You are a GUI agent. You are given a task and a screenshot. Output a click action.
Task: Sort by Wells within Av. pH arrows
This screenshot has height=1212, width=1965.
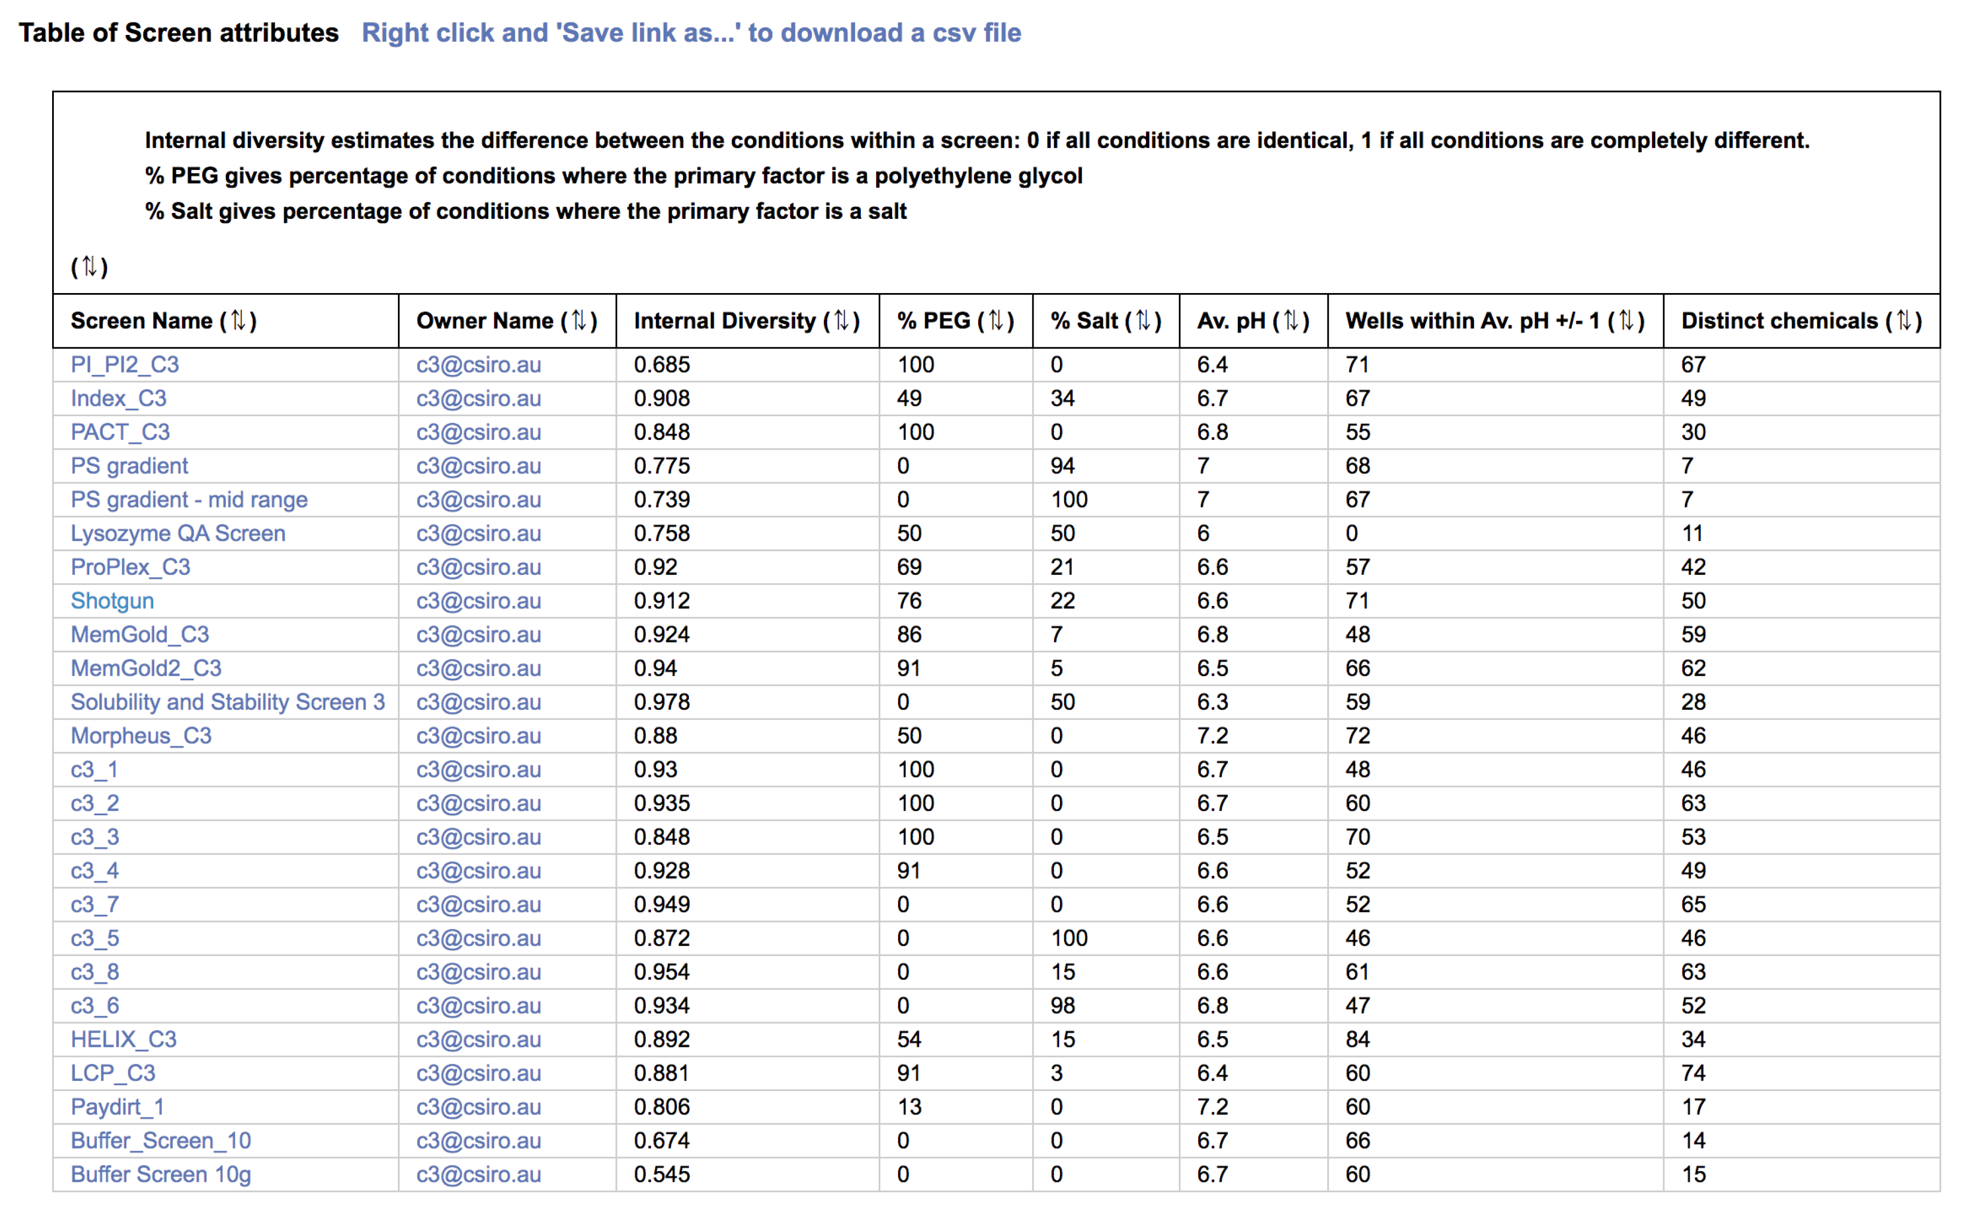(1626, 320)
